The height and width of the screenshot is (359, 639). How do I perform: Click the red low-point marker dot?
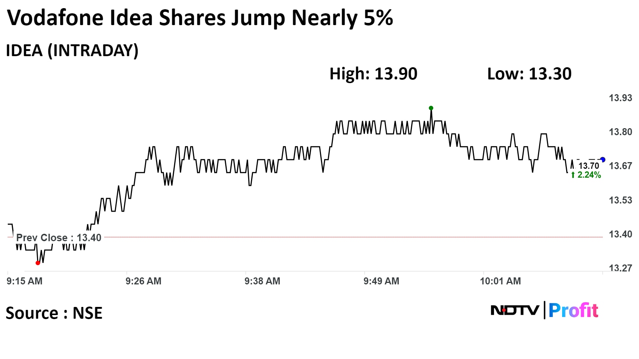click(x=38, y=263)
